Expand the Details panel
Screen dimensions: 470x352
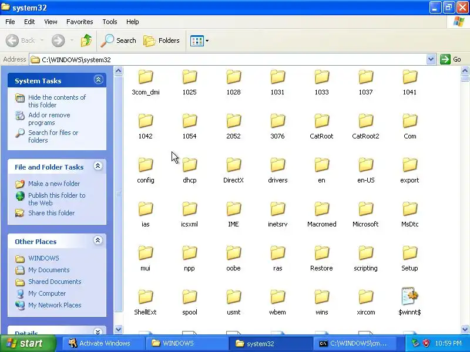(x=98, y=331)
